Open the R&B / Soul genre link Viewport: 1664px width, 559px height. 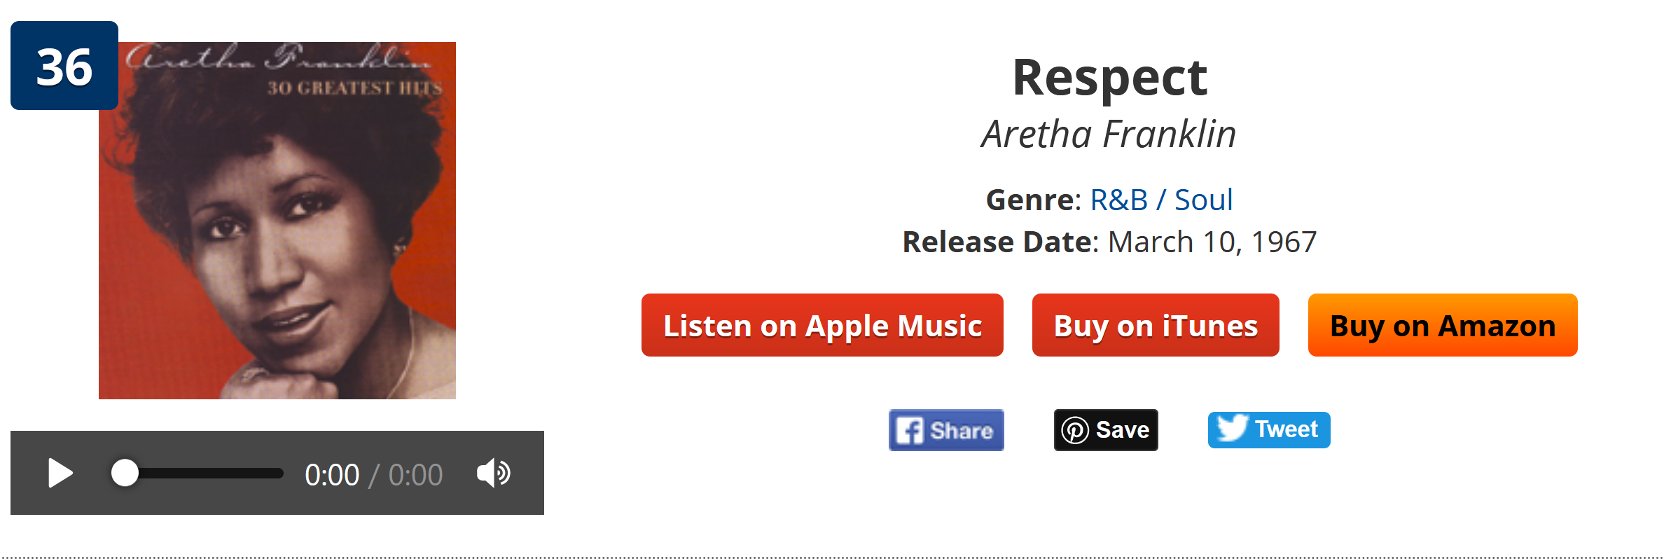click(1161, 200)
